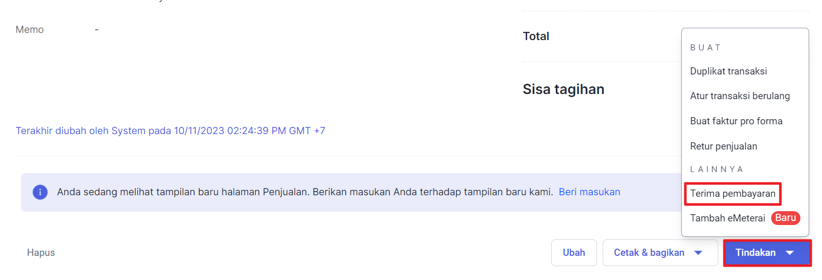This screenshot has height=280, width=822.
Task: Click the Hapus delete button
Action: 41,253
